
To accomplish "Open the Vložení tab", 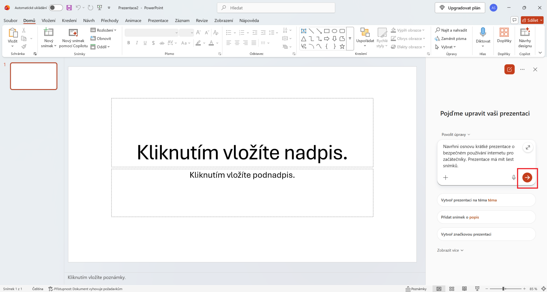I will pos(48,20).
